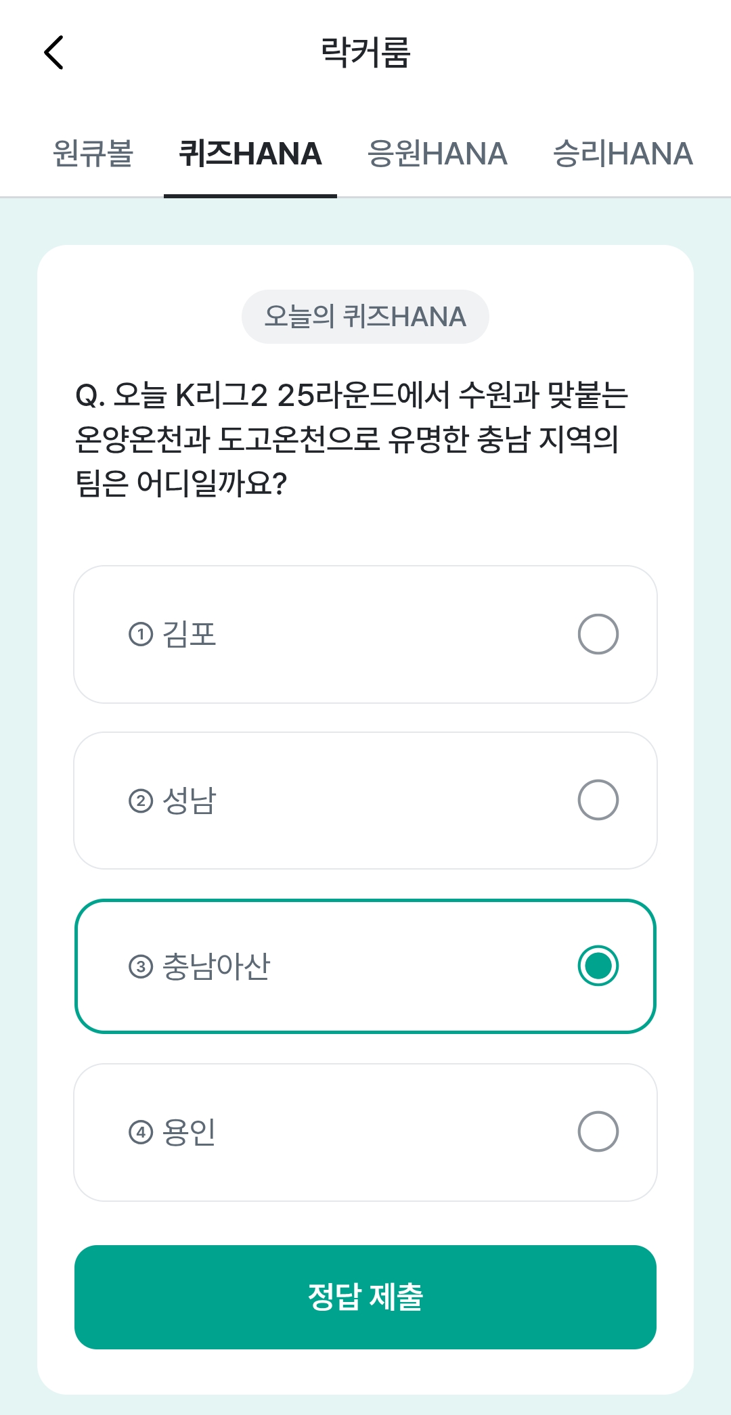The image size is (731, 1415).
Task: Choose the 성남 radio button
Action: (598, 800)
